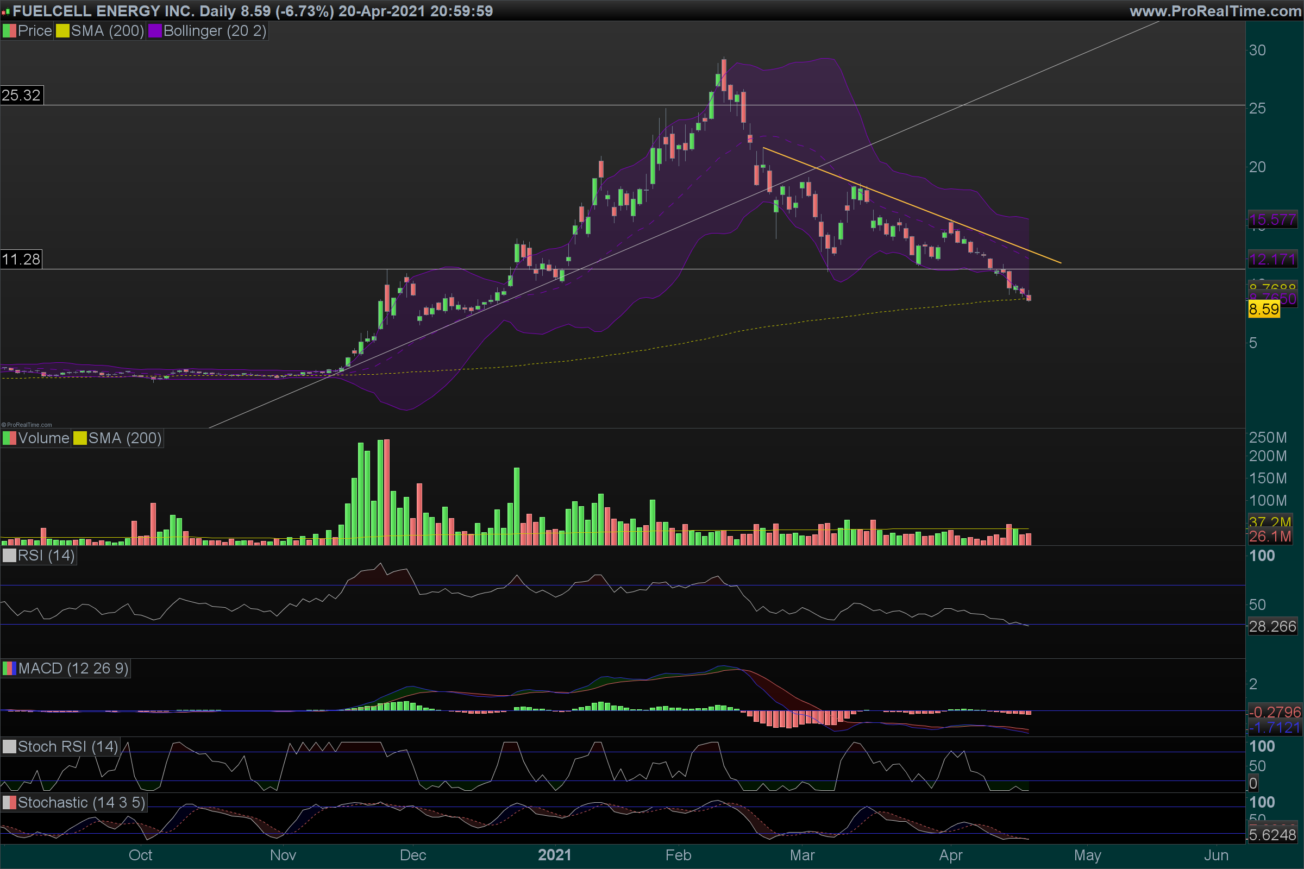The height and width of the screenshot is (869, 1304).
Task: Click the yellow SMA (200) price legend swatch
Action: pos(62,31)
